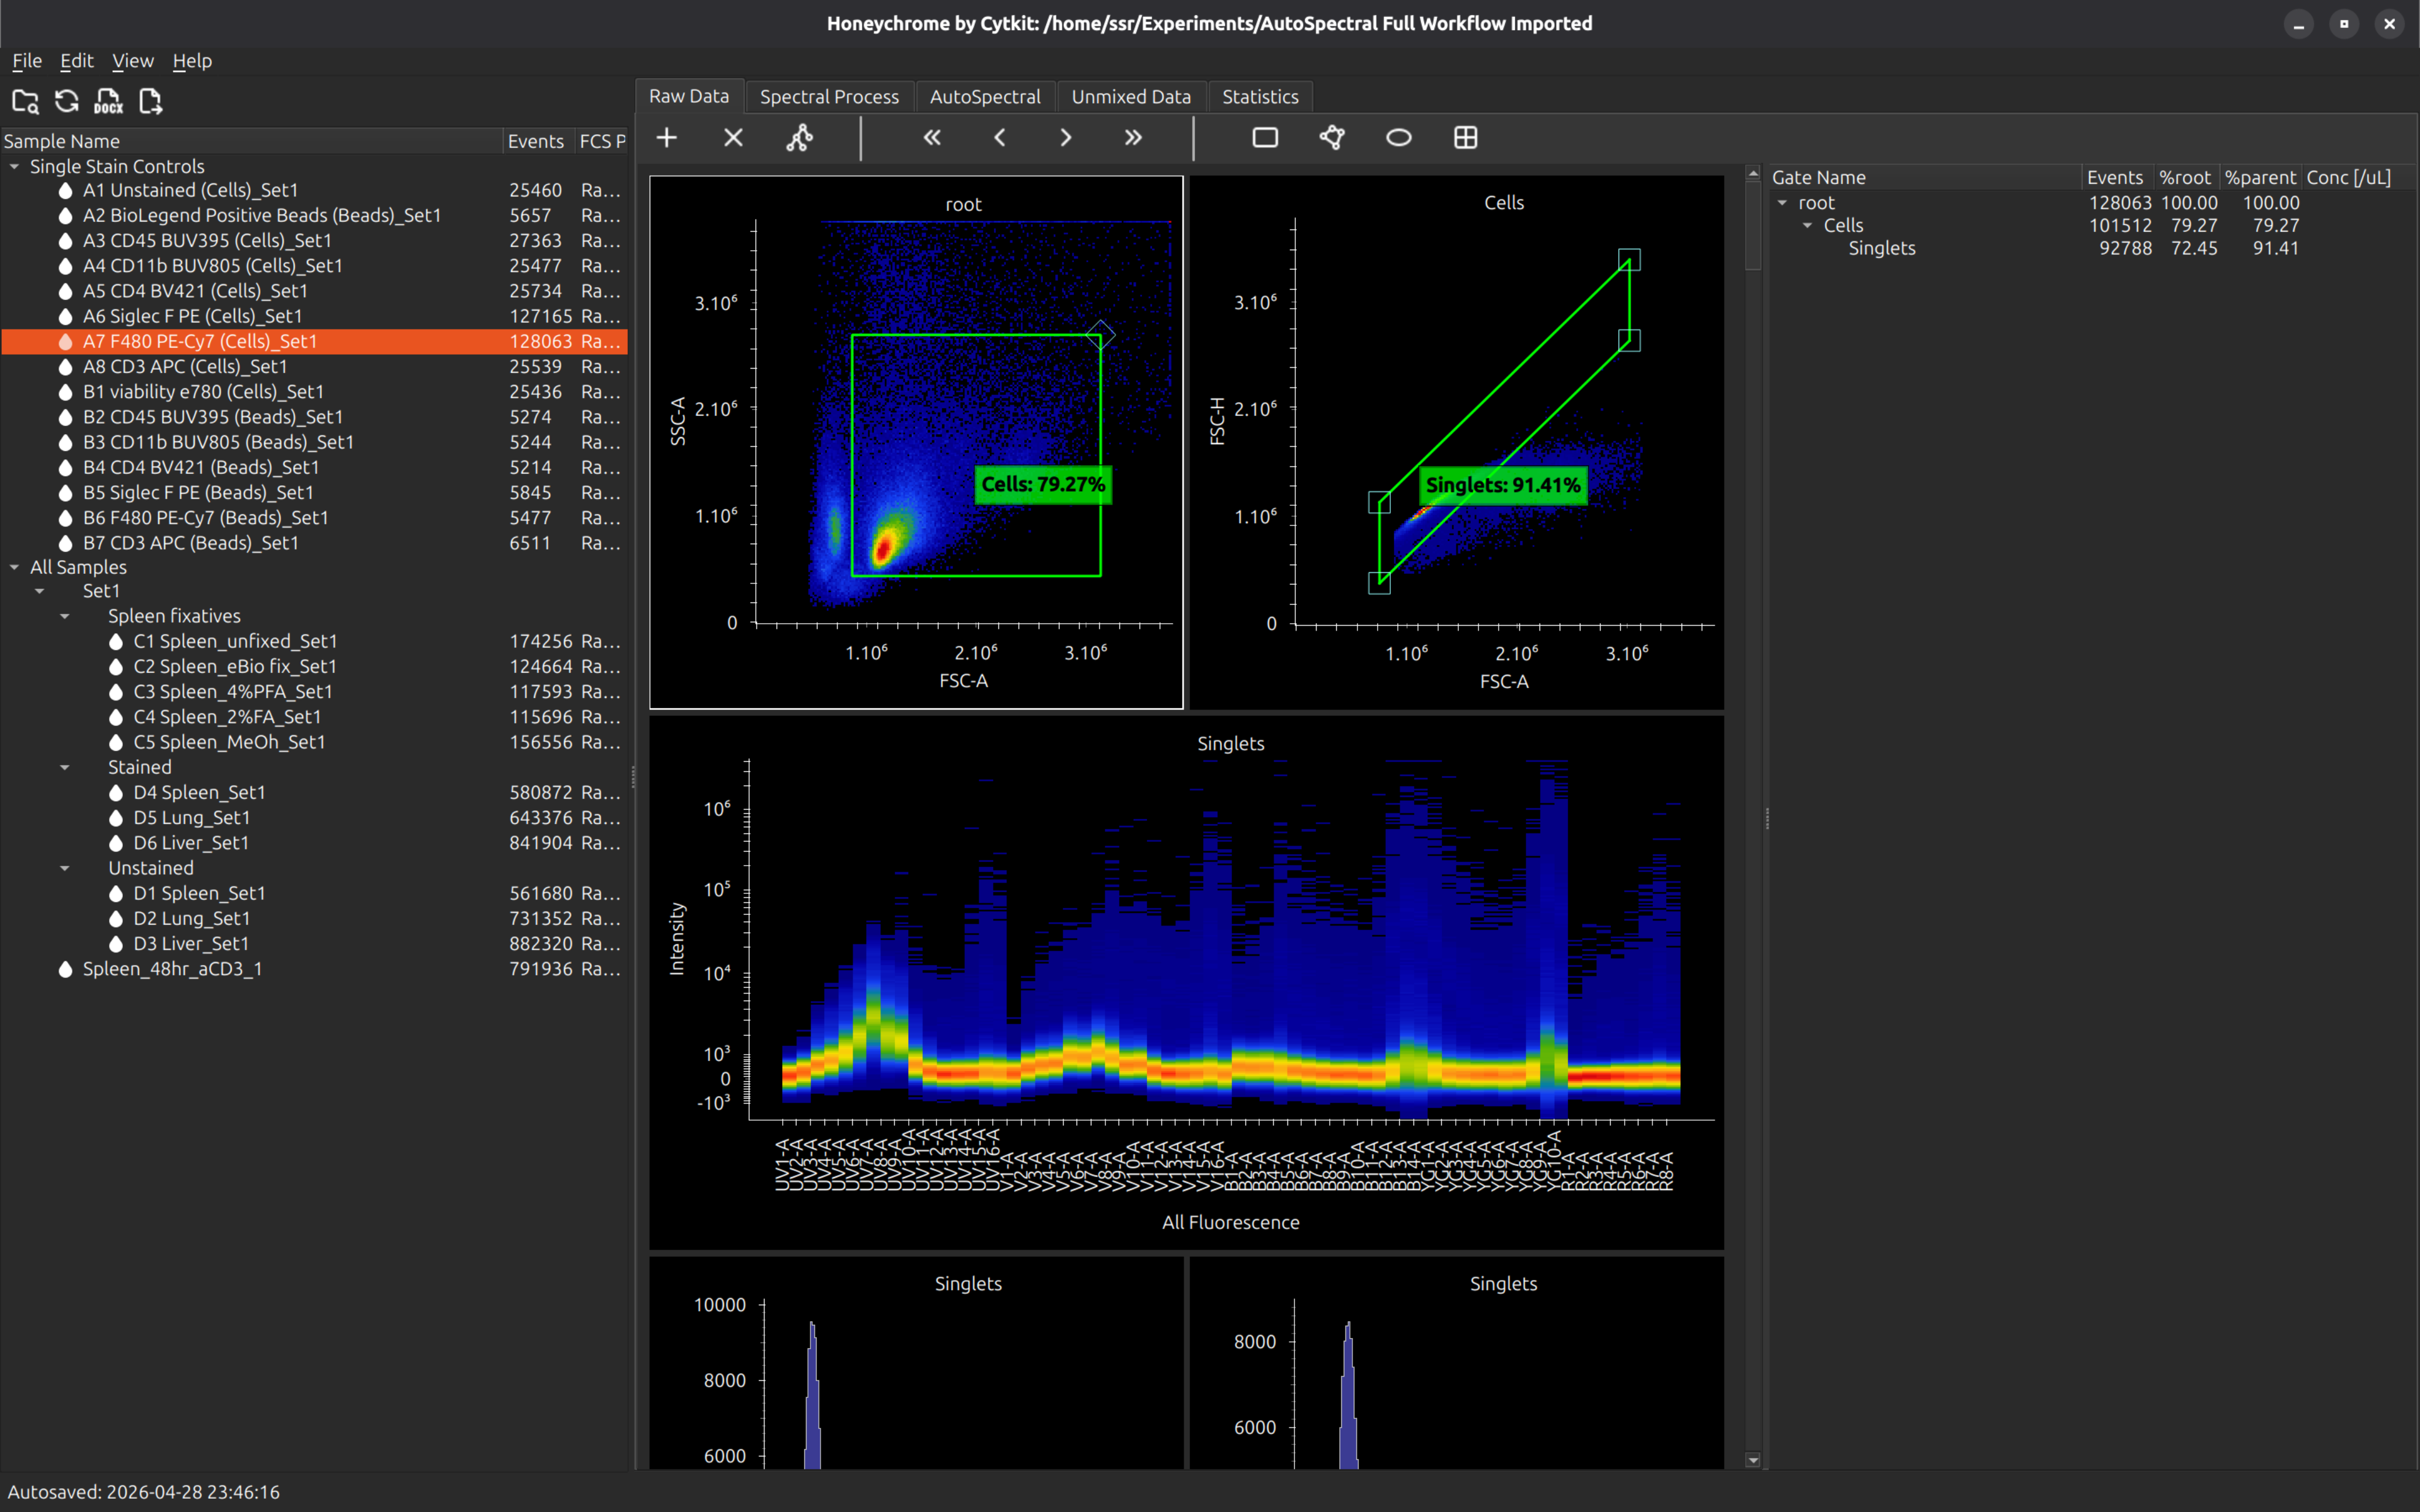Click the gate hierarchy tree icon
The height and width of the screenshot is (1512, 2420).
pyautogui.click(x=800, y=138)
